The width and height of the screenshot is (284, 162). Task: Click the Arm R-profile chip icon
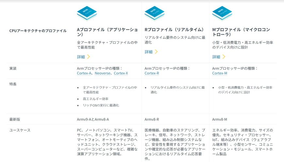pyautogui.click(x=154, y=14)
